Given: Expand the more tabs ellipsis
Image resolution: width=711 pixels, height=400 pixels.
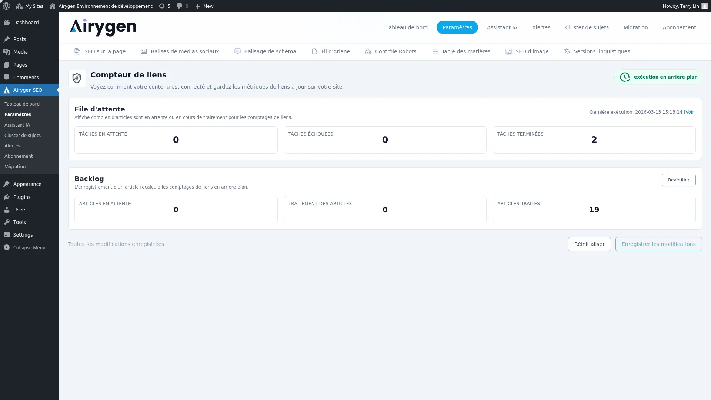Looking at the screenshot, I should [647, 52].
